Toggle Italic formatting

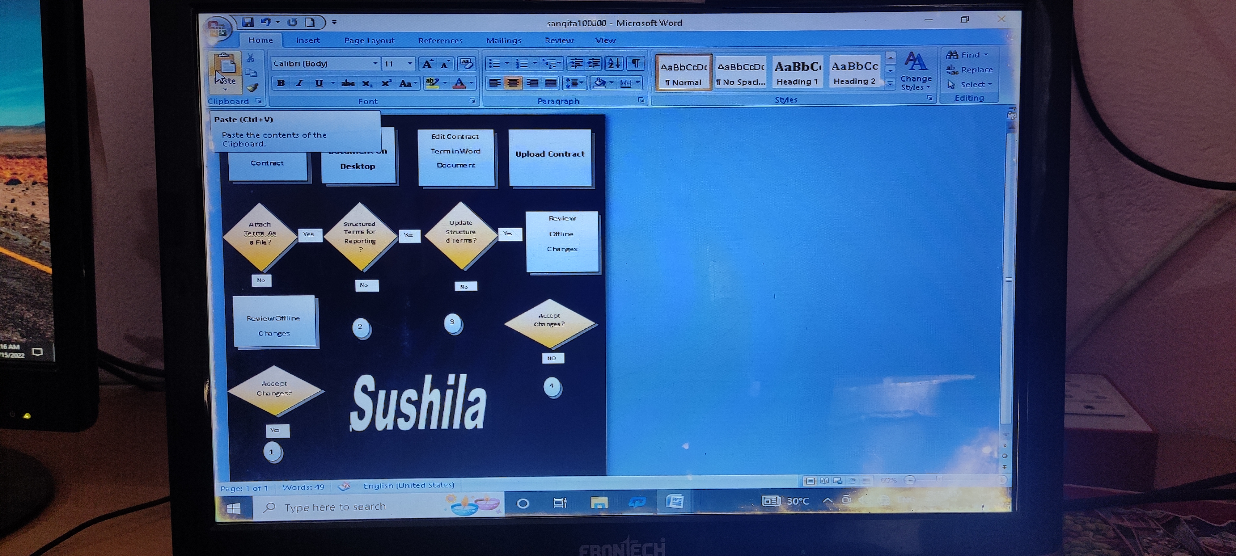click(299, 83)
